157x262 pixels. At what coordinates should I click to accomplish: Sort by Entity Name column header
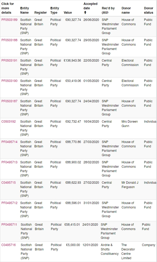pyautogui.click(x=24, y=10)
